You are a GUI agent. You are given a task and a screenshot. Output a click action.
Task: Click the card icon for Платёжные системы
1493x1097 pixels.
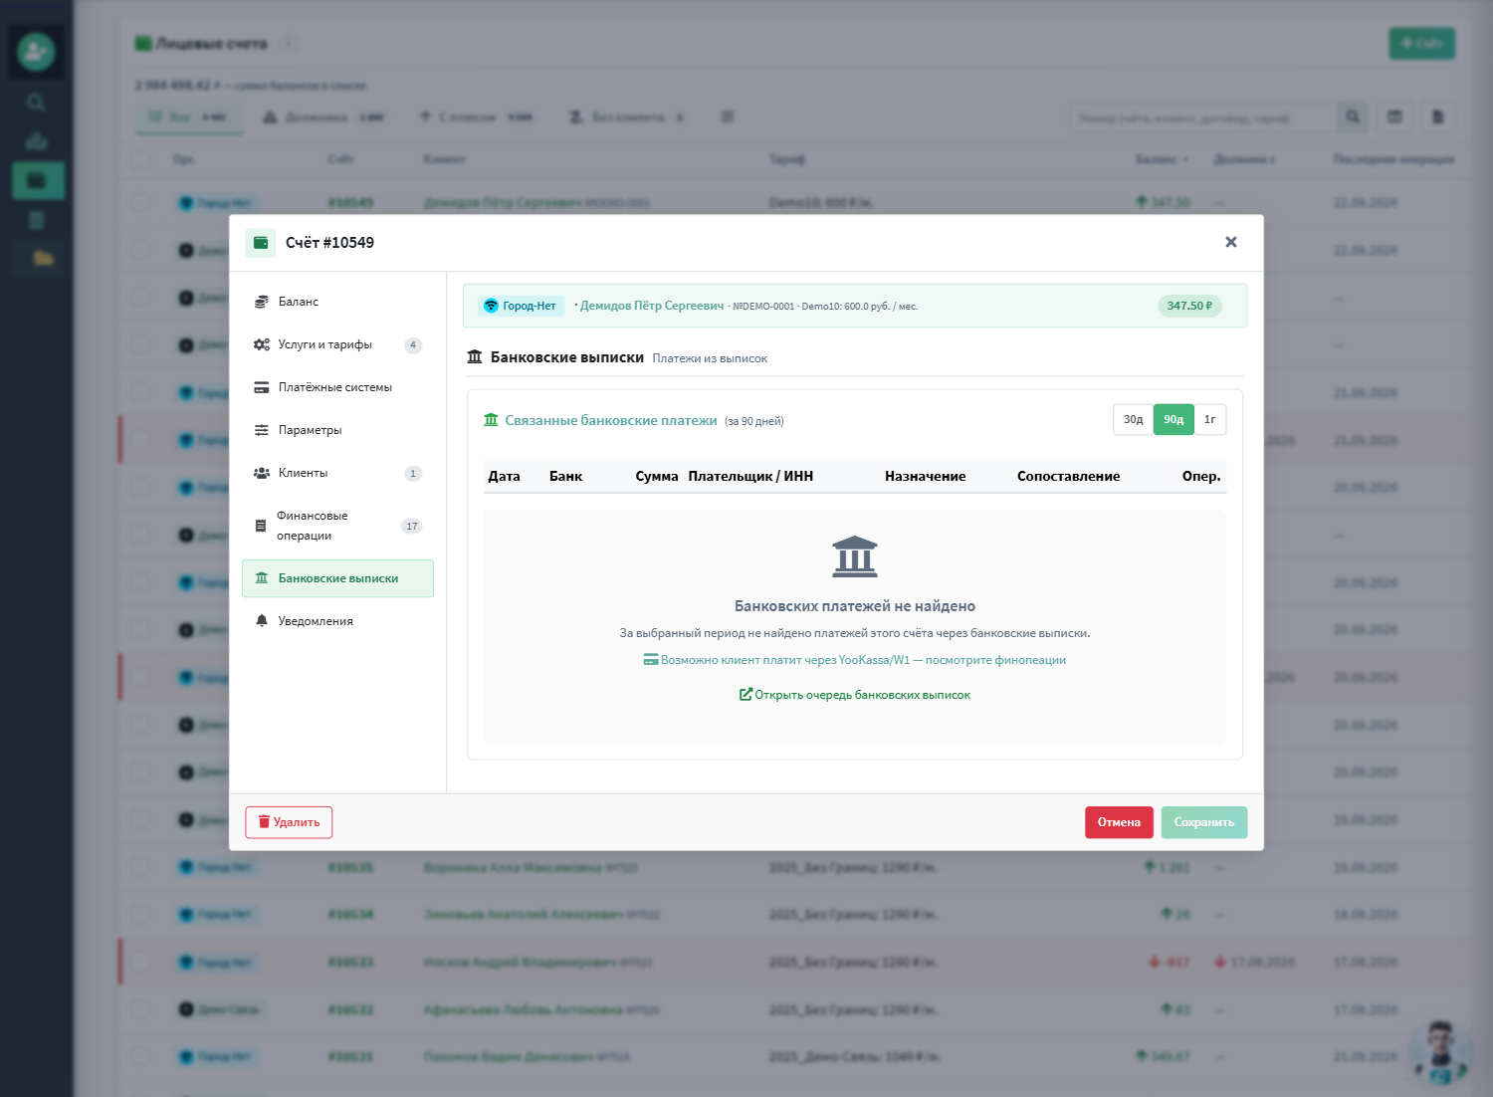tap(262, 387)
